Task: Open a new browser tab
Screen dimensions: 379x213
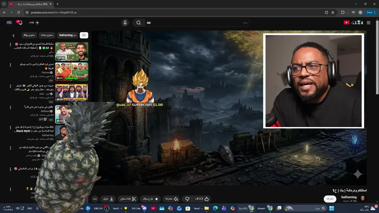Action: (x=57, y=4)
